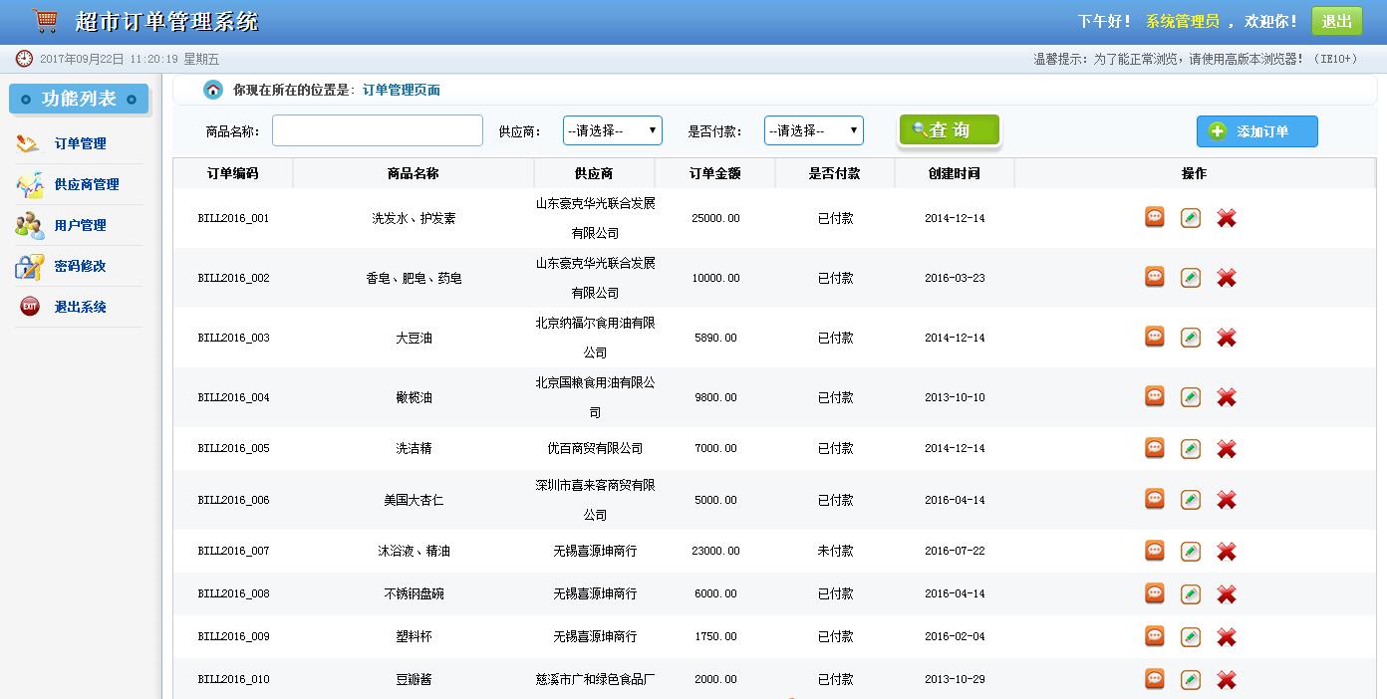This screenshot has width=1387, height=699.
Task: Delete order BILL2016_001
Action: 1227,218
